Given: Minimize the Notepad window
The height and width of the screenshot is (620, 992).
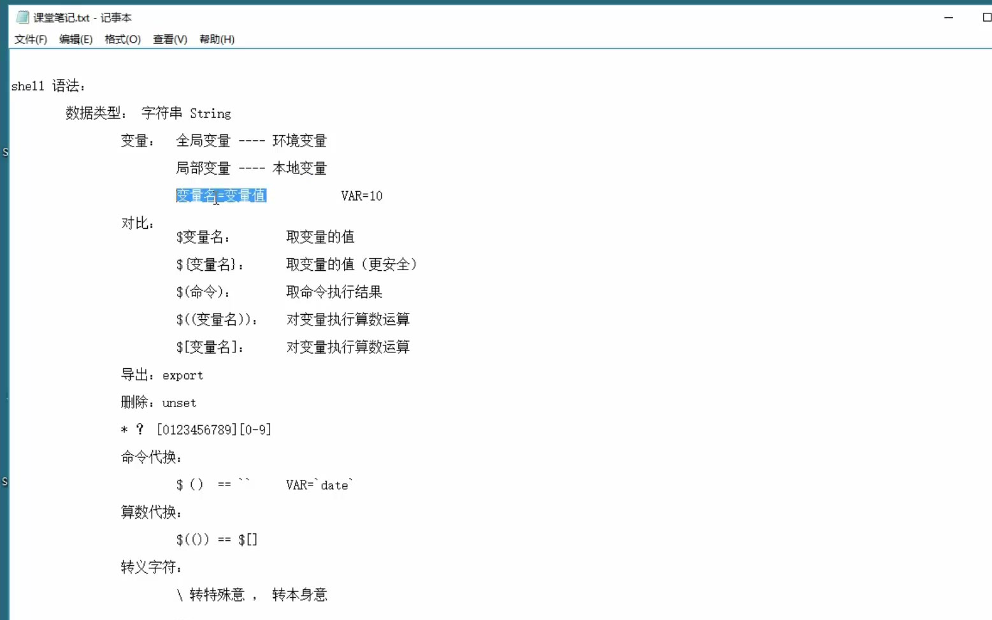Looking at the screenshot, I should tap(949, 17).
